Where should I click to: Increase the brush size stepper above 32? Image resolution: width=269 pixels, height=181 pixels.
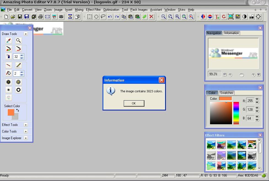point(21,55)
